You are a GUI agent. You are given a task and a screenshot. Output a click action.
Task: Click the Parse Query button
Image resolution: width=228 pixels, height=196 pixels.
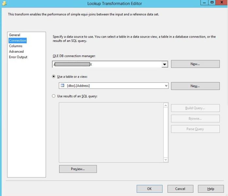[x=195, y=129]
